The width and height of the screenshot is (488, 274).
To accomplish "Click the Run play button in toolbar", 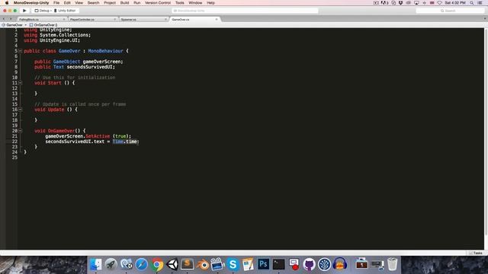I will [24, 11].
